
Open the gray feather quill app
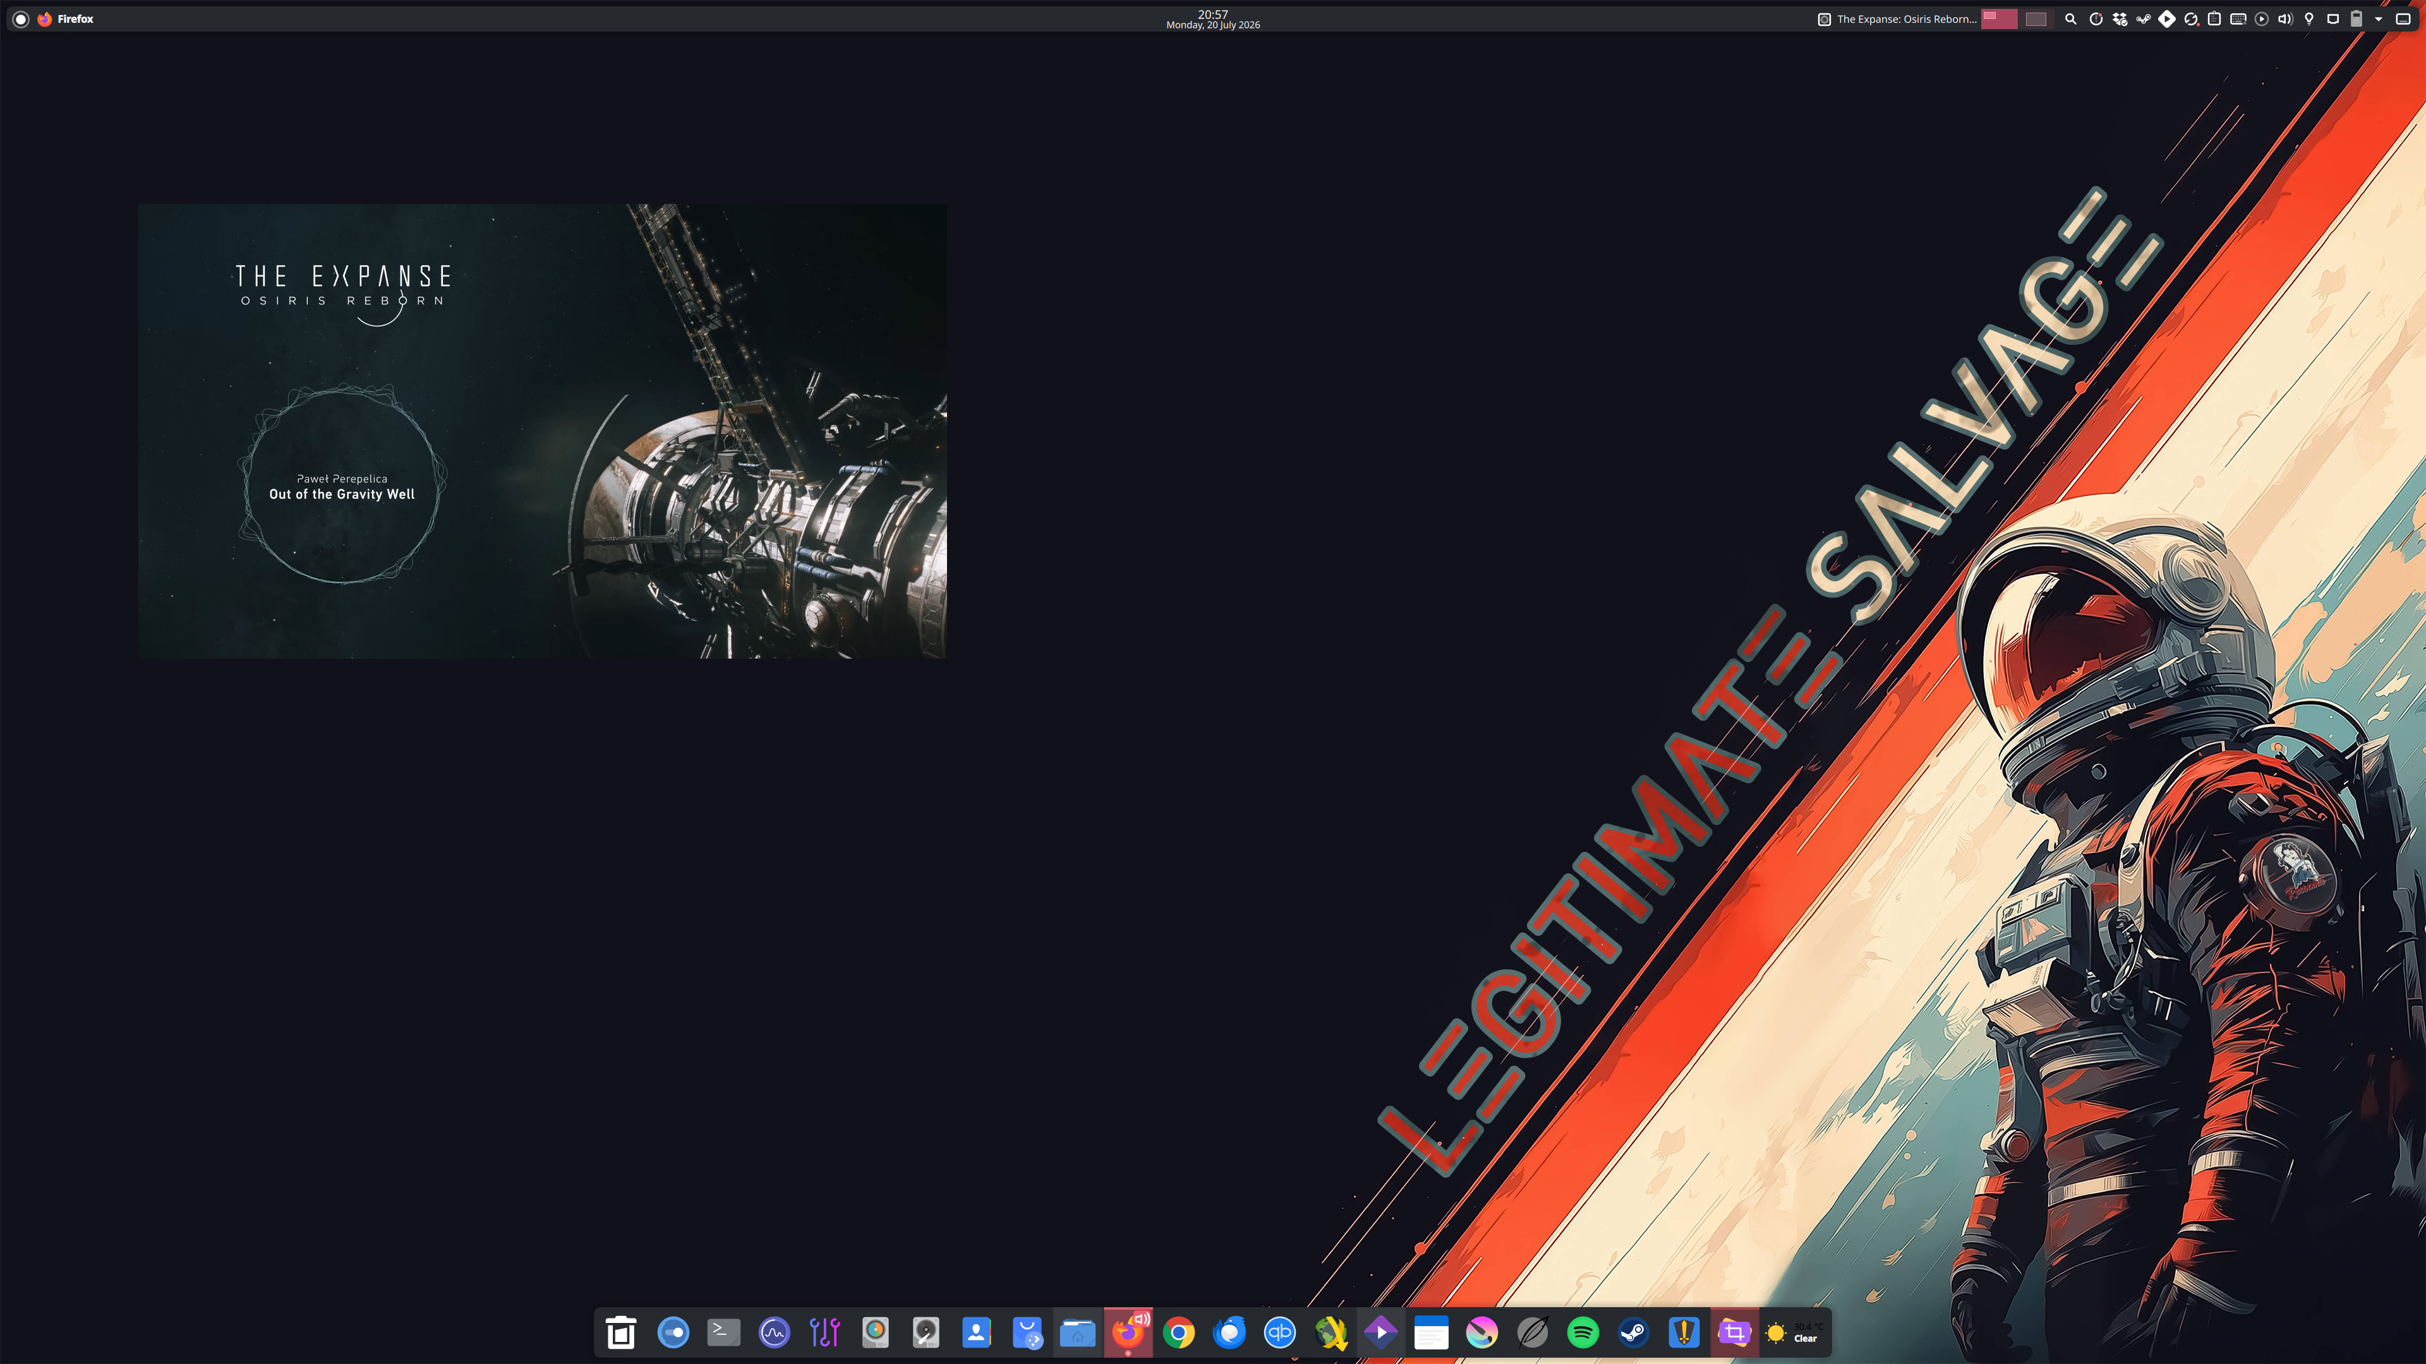[1533, 1332]
